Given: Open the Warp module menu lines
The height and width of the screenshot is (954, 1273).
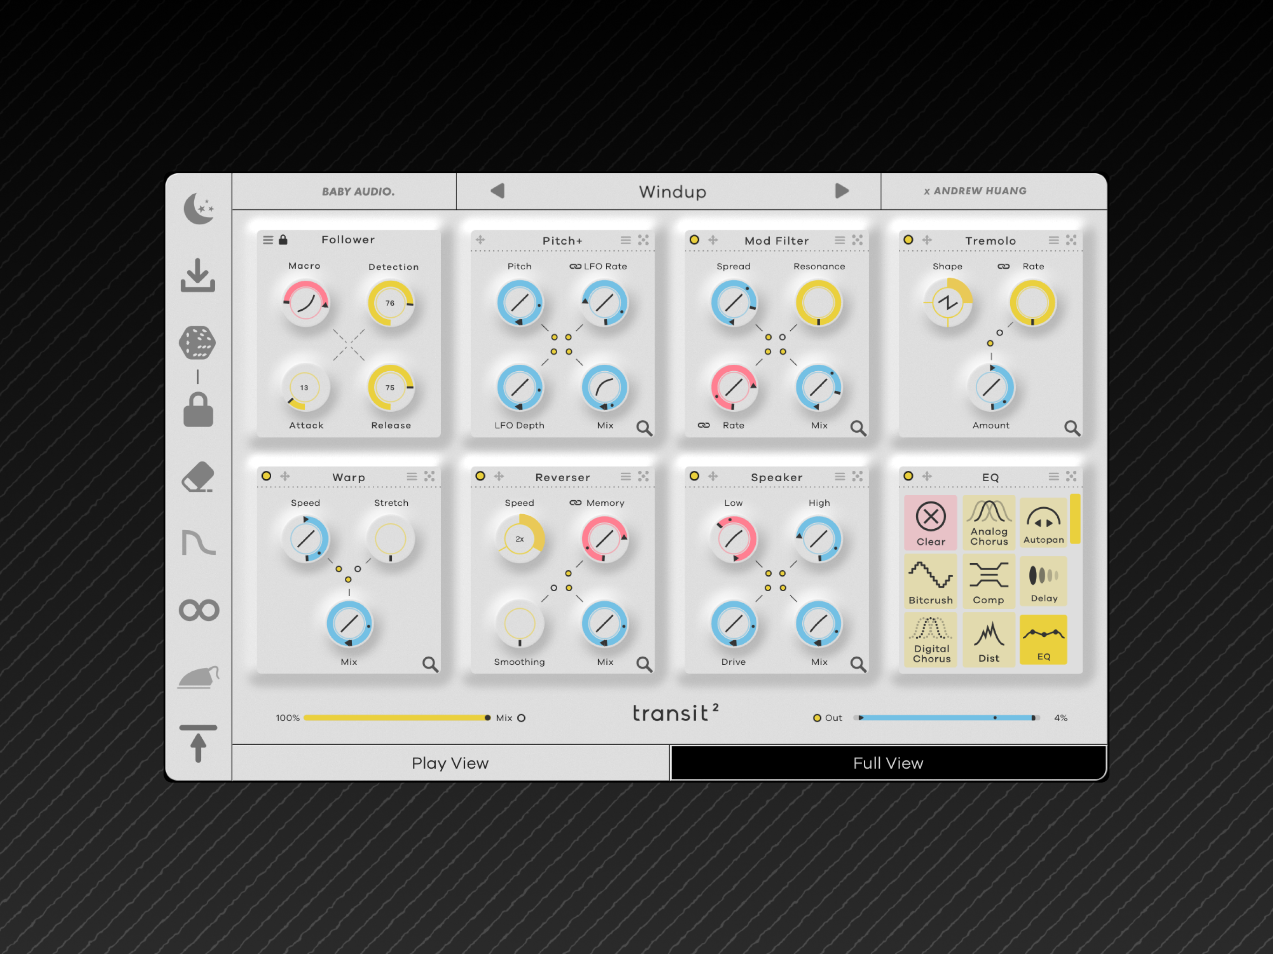Looking at the screenshot, I should (412, 477).
